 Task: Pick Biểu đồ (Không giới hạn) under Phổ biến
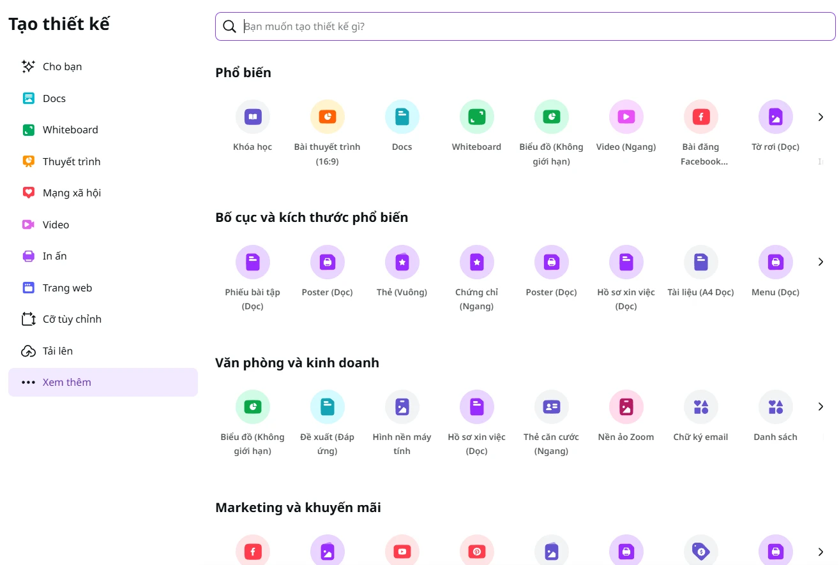point(552,117)
